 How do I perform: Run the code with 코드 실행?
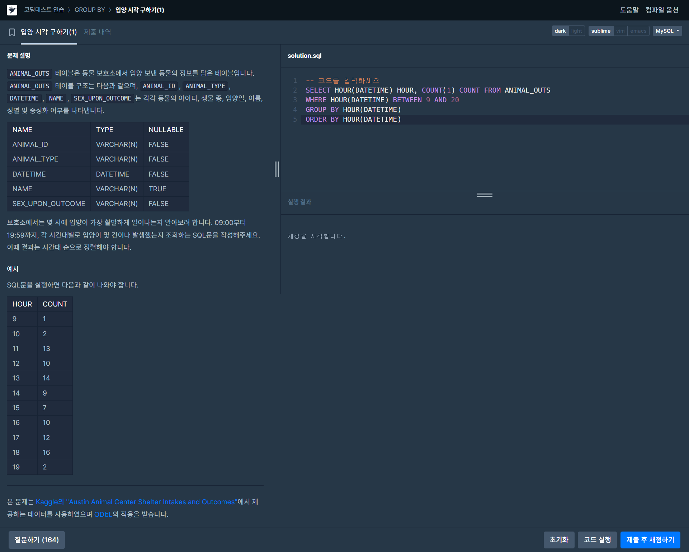597,540
